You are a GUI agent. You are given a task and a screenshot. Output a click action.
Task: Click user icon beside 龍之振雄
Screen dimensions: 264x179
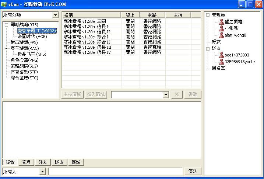click(221, 22)
